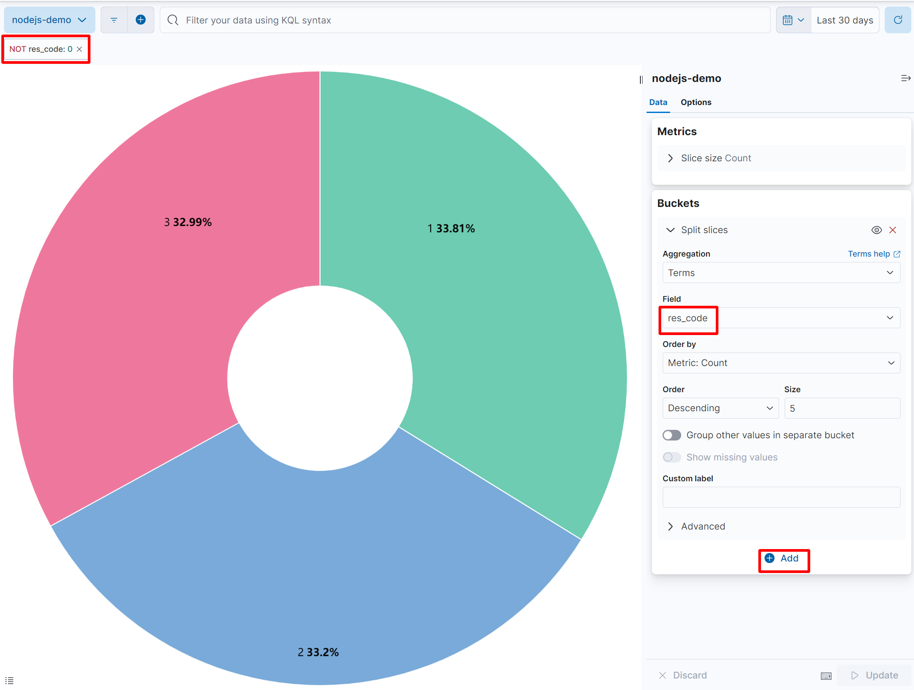Enable Group other values in separate bucket
Image resolution: width=914 pixels, height=690 pixels.
(672, 435)
